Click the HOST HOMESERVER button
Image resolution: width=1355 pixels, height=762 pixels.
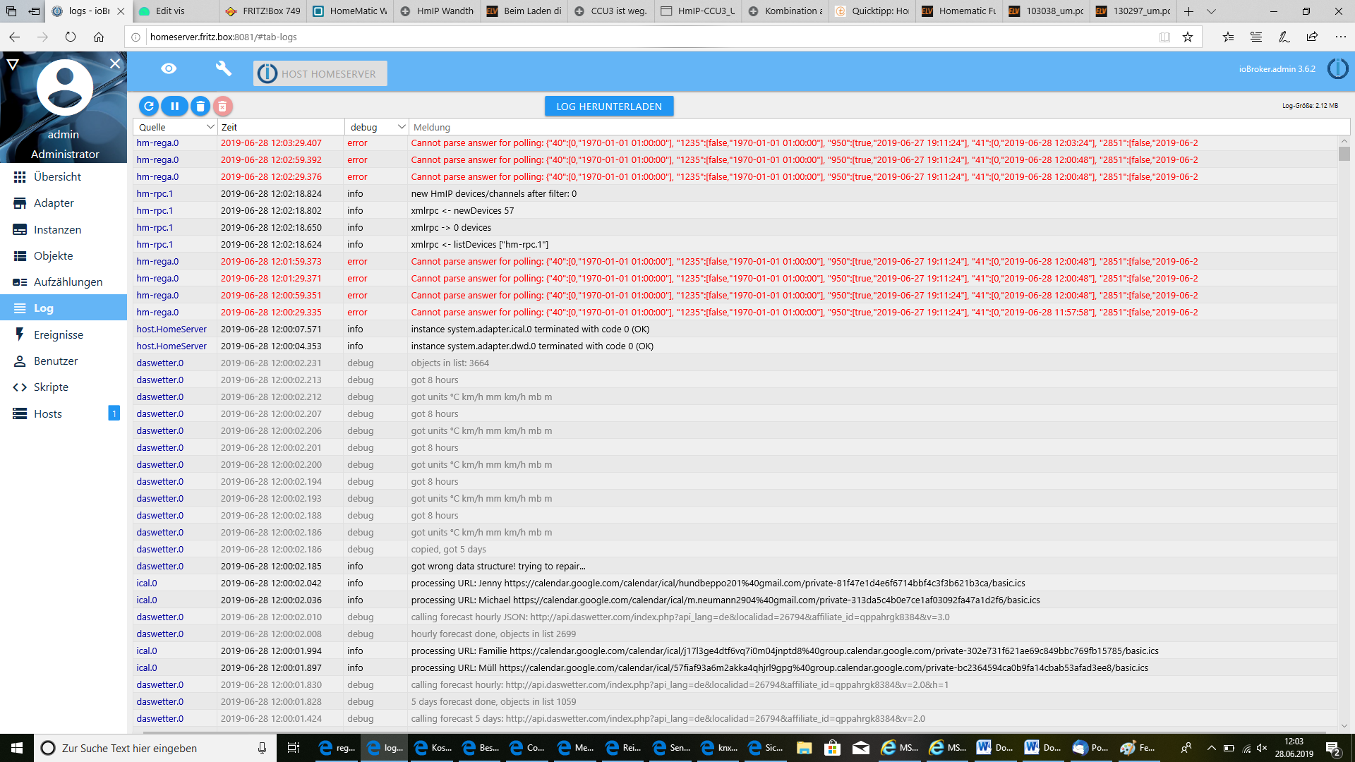coord(320,73)
